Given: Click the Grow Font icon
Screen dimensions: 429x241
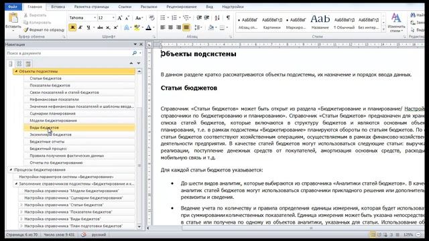Looking at the screenshot, I should [119, 18].
